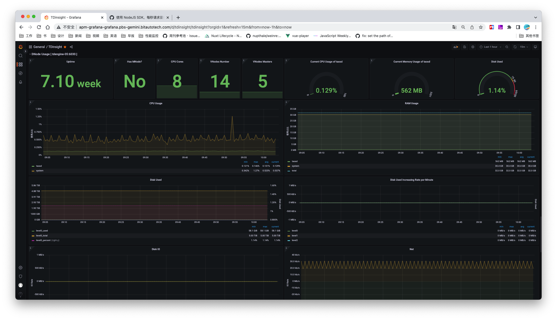This screenshot has height=320, width=557.
Task: Switch to the NodeJS SDK browser tab
Action: point(138,17)
